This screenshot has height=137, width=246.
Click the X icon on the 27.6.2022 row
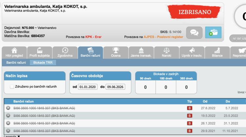[x=8, y=108]
